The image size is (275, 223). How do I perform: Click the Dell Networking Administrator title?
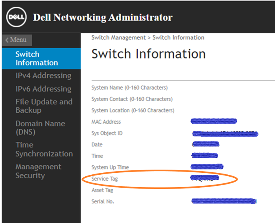coord(103,18)
